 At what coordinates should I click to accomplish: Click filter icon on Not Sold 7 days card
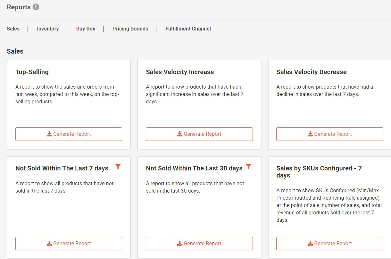pos(118,167)
